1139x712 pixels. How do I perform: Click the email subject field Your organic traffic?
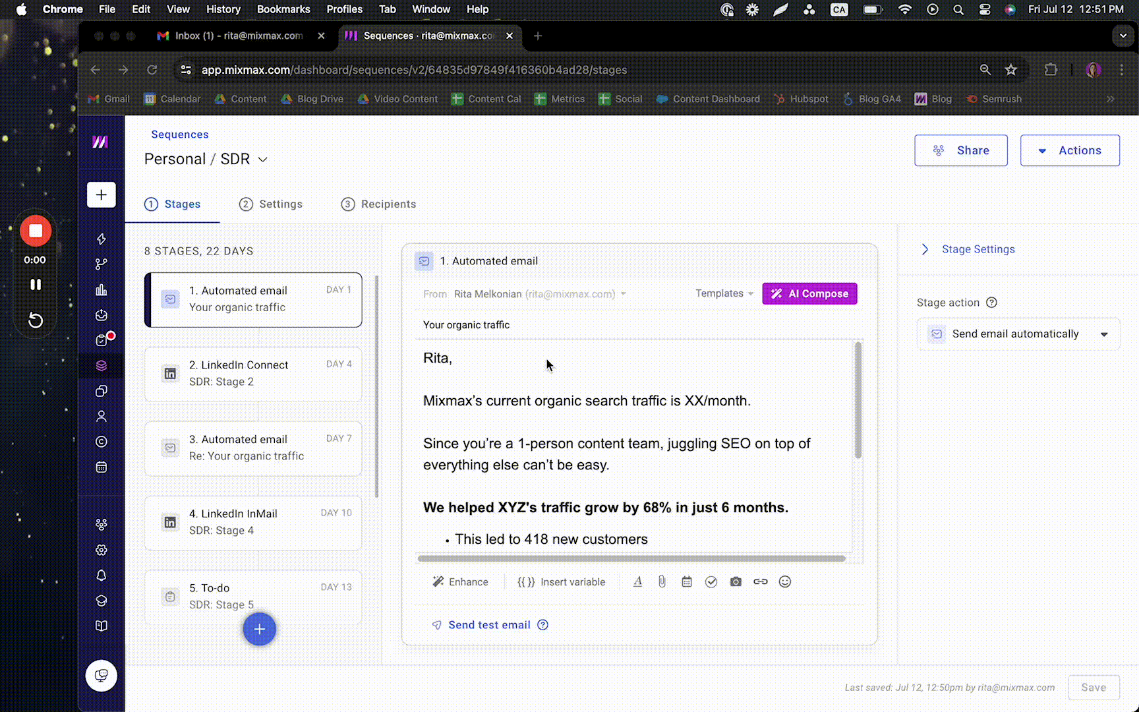coord(639,325)
